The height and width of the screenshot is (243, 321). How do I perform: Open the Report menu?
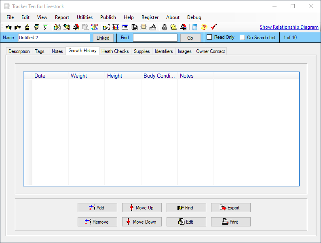pos(62,17)
